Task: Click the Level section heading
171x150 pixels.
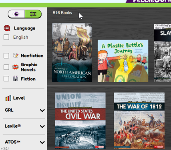Action: [19, 98]
